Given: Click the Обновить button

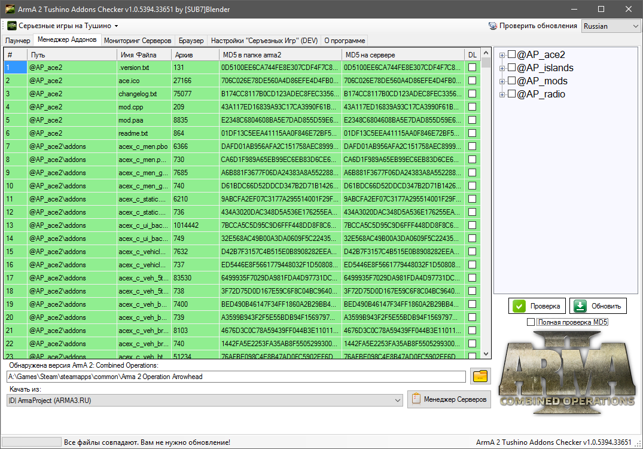Looking at the screenshot, I should 598,306.
